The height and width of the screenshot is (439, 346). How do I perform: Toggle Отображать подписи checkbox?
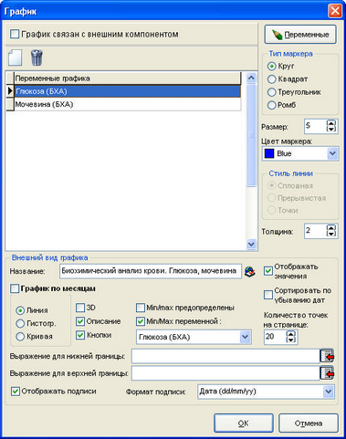click(x=16, y=392)
